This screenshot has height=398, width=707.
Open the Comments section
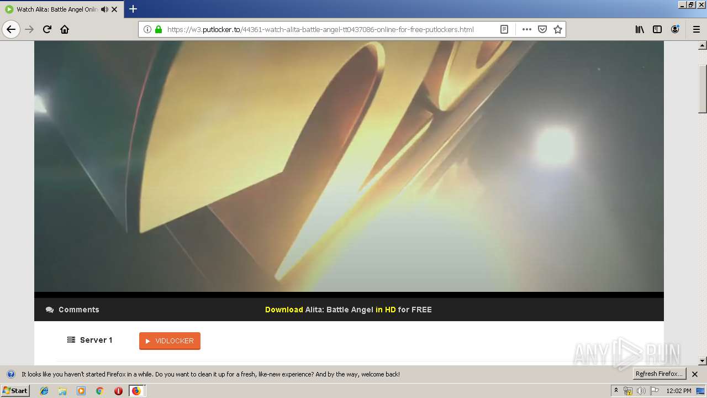tap(73, 310)
